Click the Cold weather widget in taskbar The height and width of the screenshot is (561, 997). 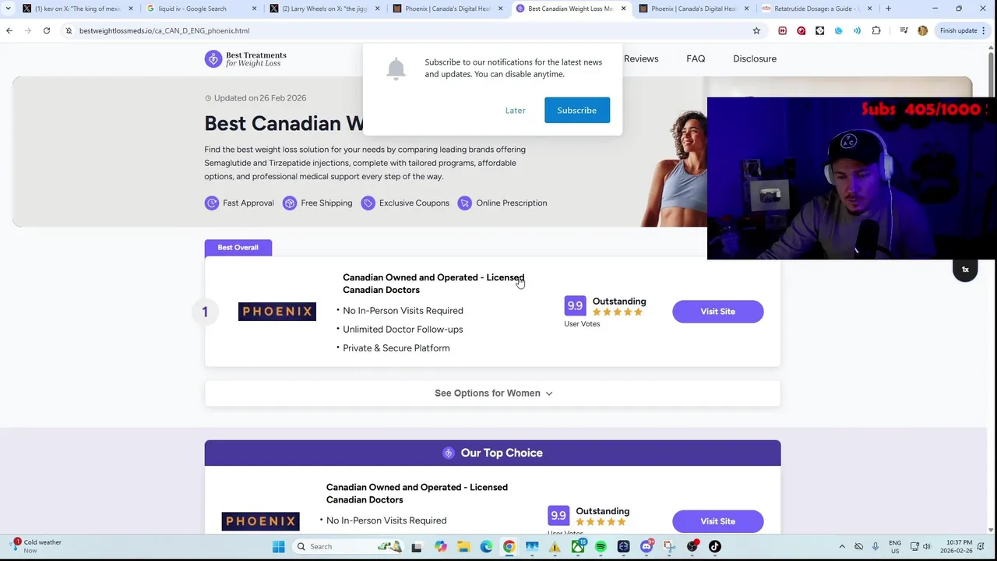pyautogui.click(x=37, y=546)
